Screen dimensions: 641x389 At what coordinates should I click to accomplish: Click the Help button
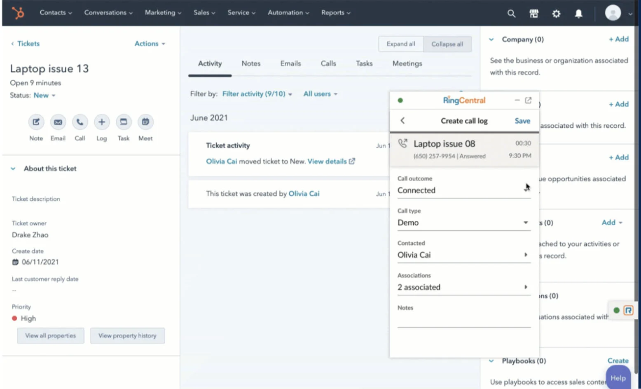pos(618,377)
